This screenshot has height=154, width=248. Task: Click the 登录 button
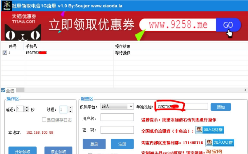tap(94, 144)
